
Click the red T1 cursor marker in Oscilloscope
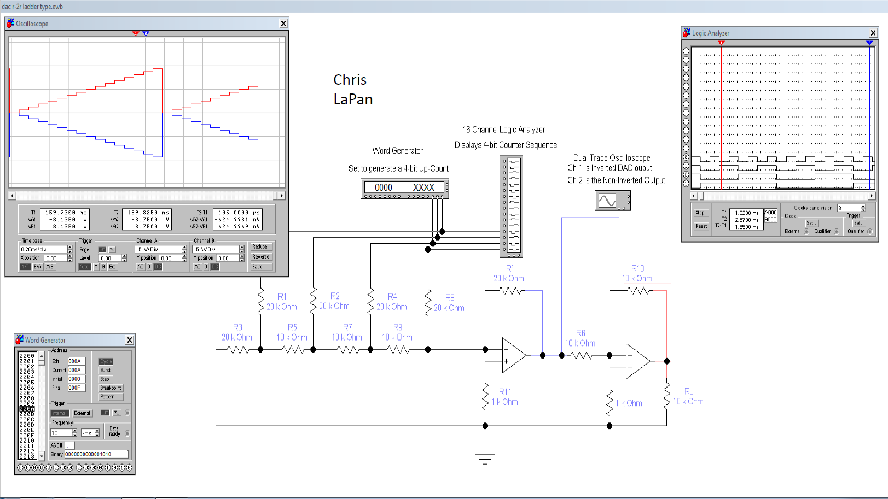[x=136, y=33]
